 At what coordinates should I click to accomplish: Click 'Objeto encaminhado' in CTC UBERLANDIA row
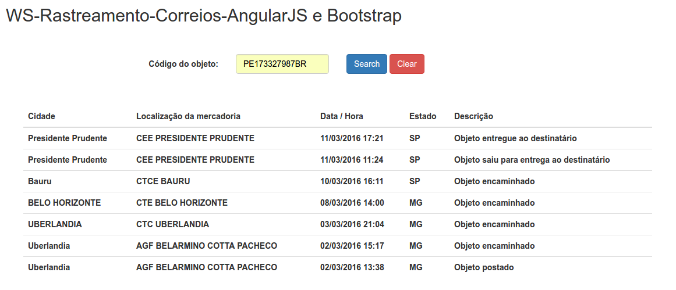coord(494,224)
